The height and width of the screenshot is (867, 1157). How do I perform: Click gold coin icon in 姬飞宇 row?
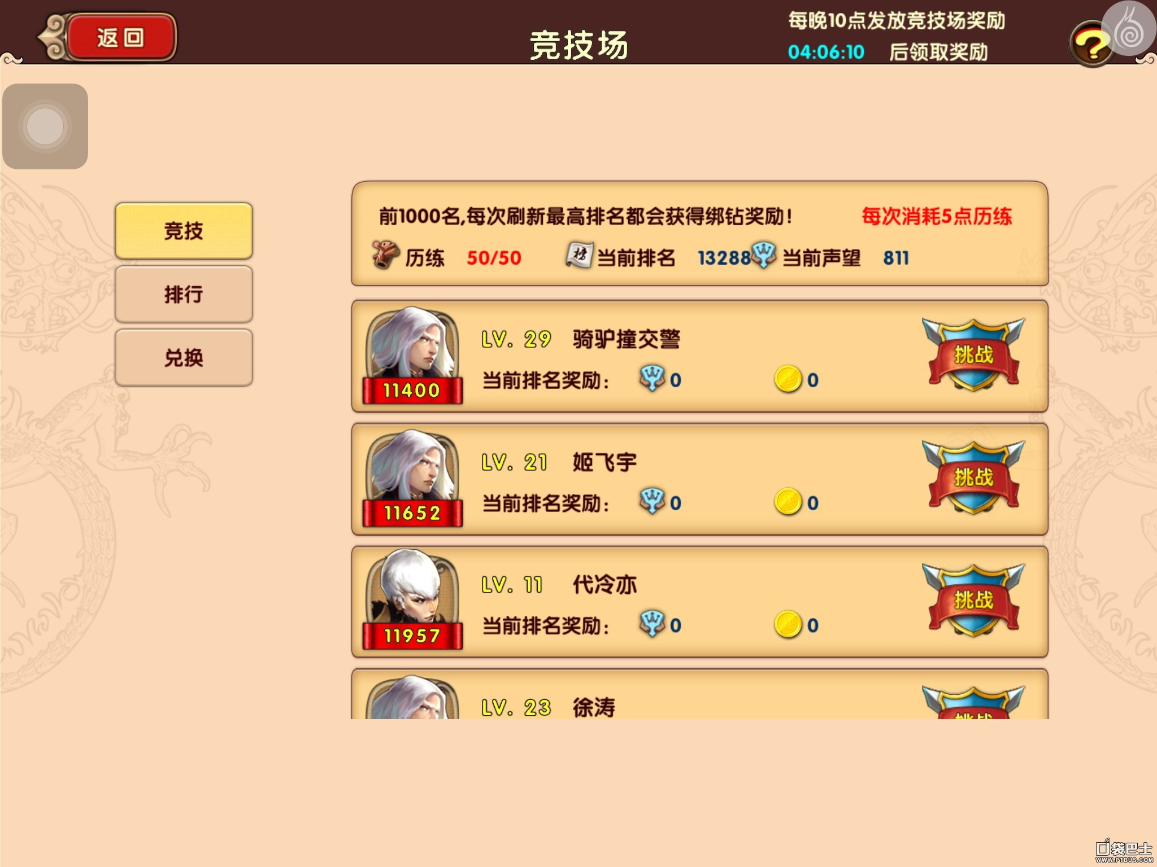coord(788,502)
